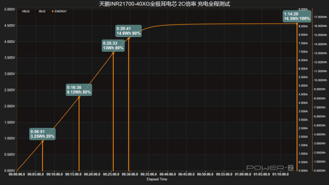Image resolution: width=329 pixels, height=185 pixels.
Task: Click the 5.000V voltage axis label
Action: pos(10,10)
